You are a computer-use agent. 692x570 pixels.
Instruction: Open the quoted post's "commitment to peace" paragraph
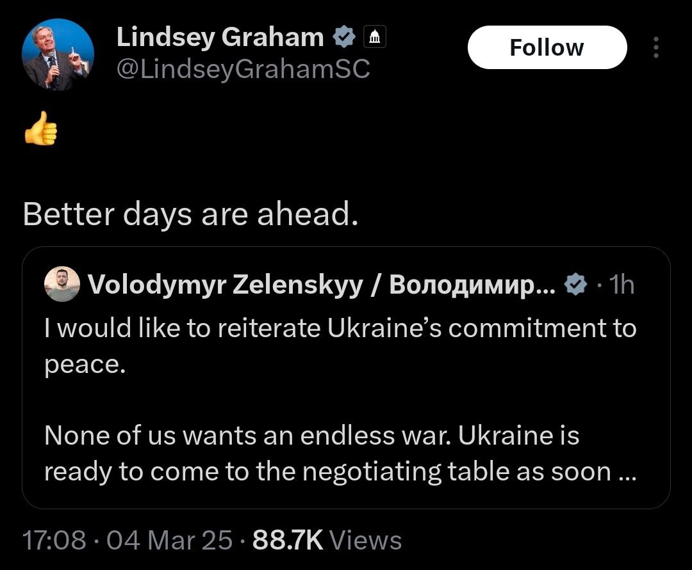[x=340, y=345]
